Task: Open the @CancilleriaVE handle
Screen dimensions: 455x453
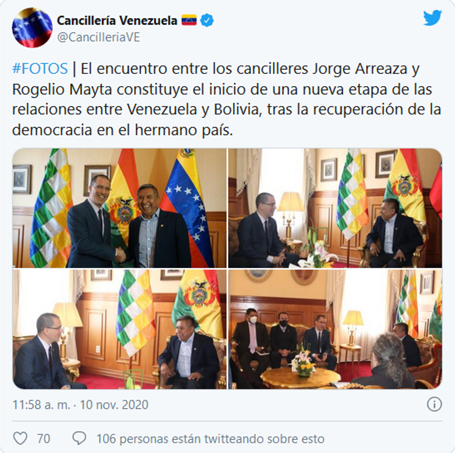Action: click(x=98, y=37)
